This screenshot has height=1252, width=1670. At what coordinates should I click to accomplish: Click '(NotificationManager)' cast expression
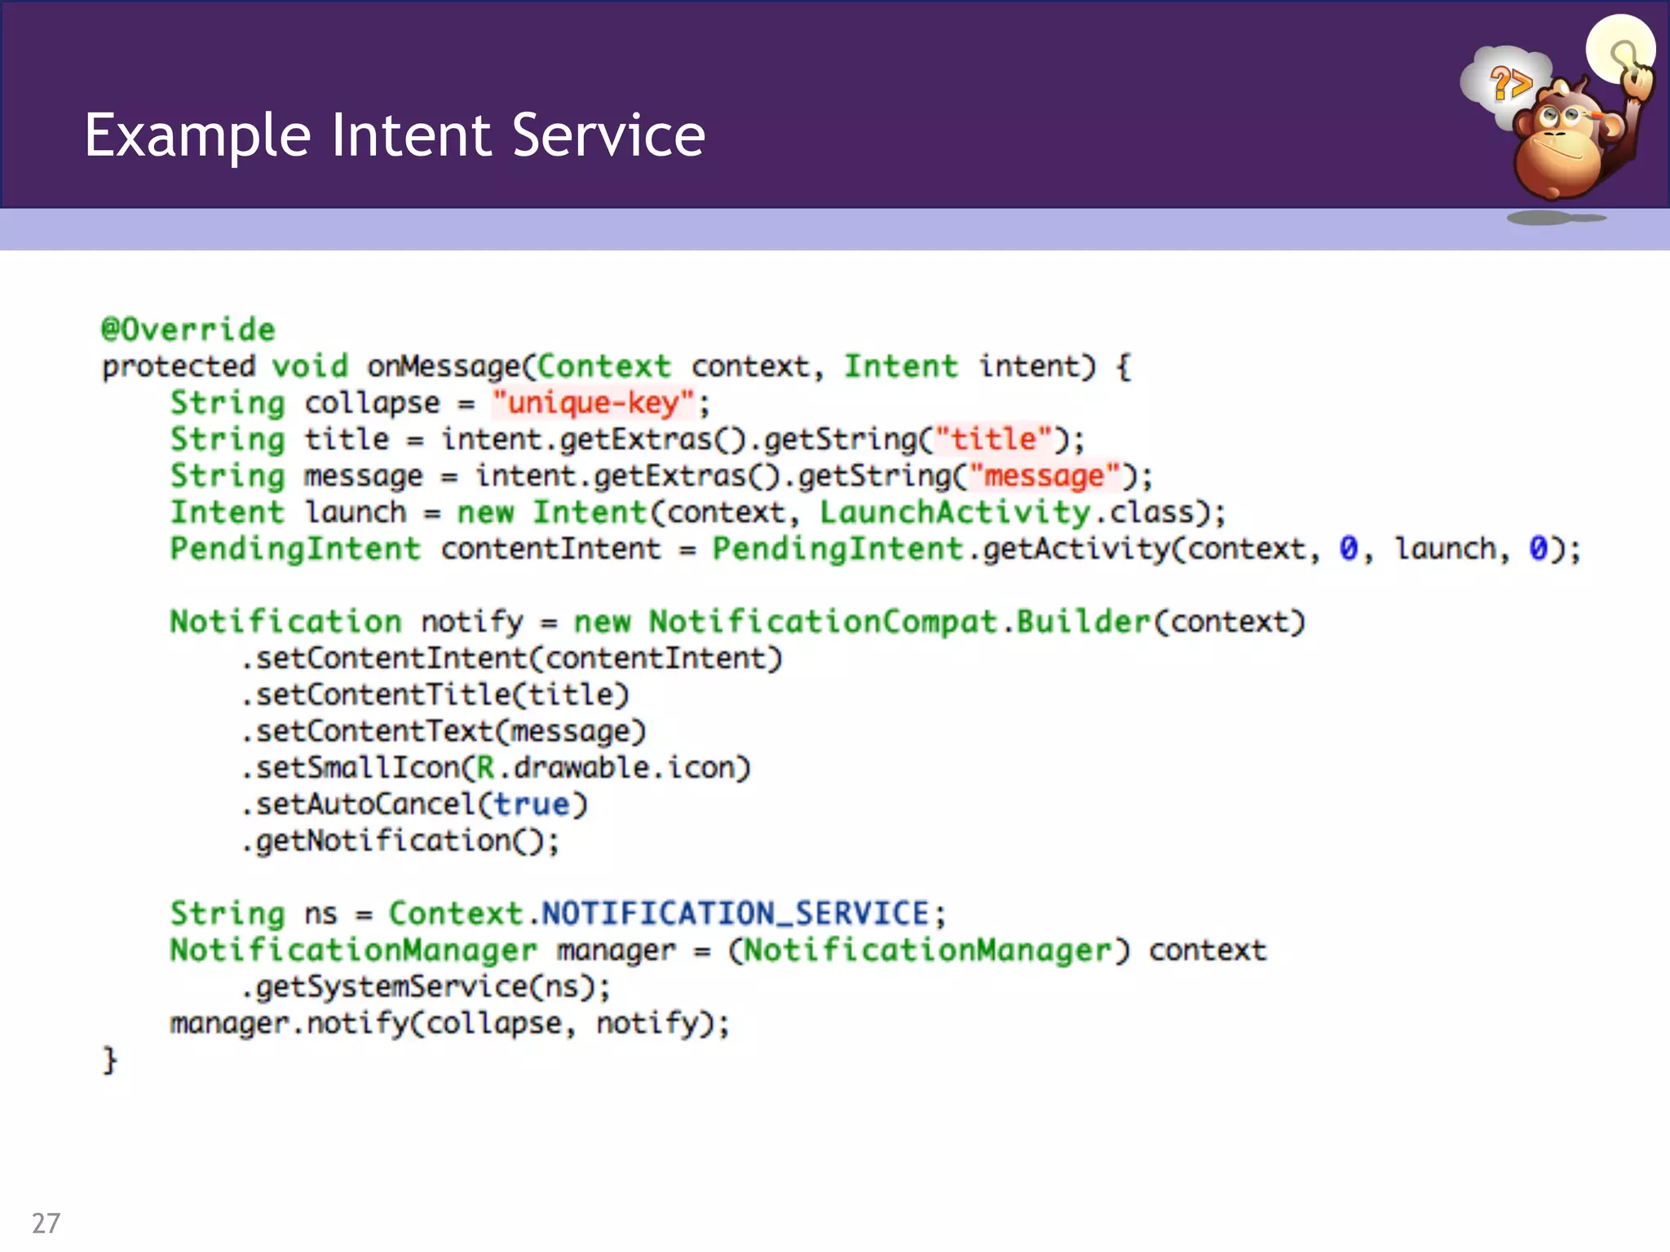coord(930,950)
